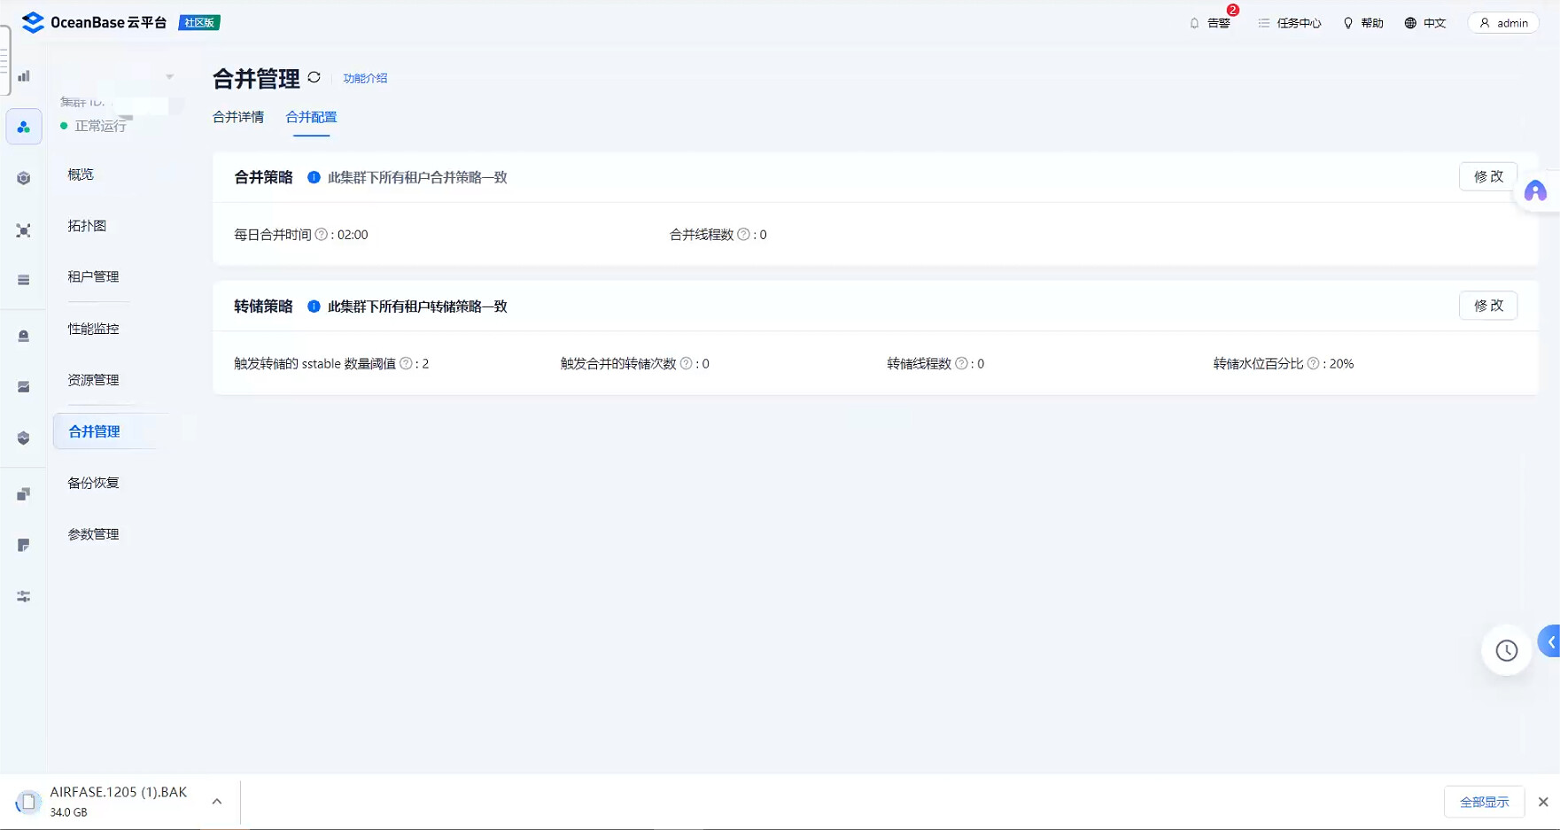Click the shield pulse icon in left rail

(24, 438)
